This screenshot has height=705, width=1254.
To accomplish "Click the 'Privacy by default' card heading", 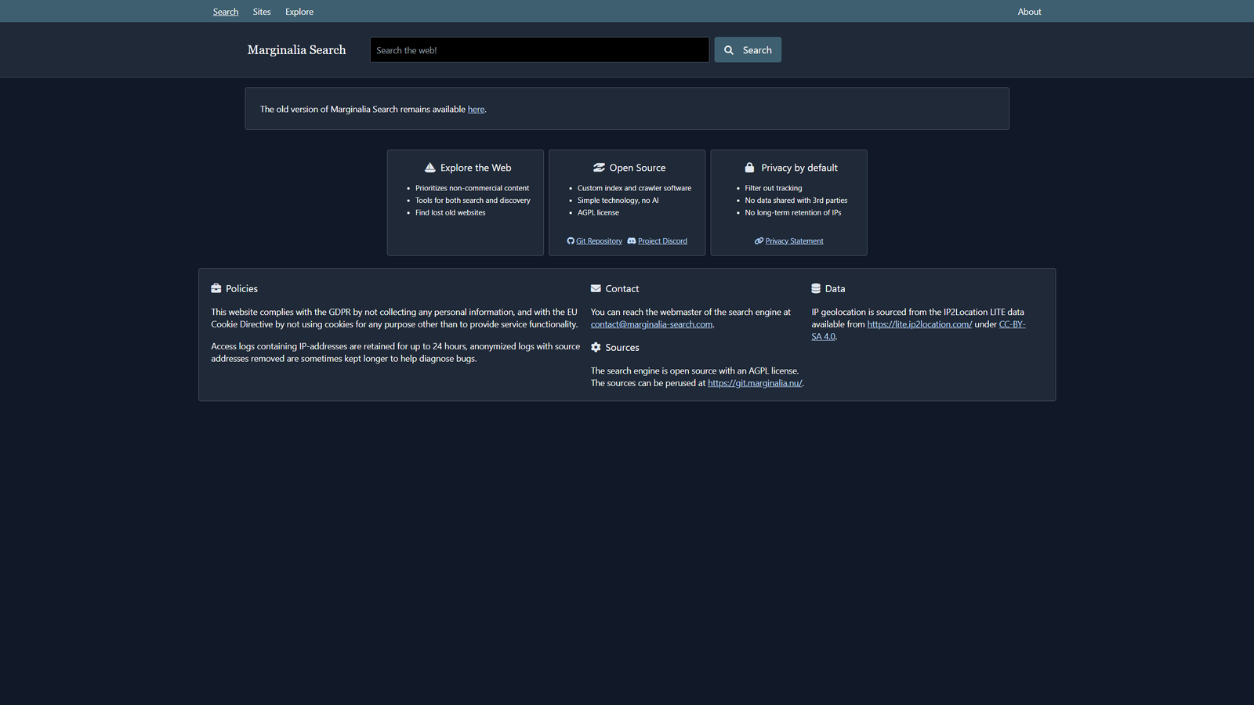I will coord(799,168).
